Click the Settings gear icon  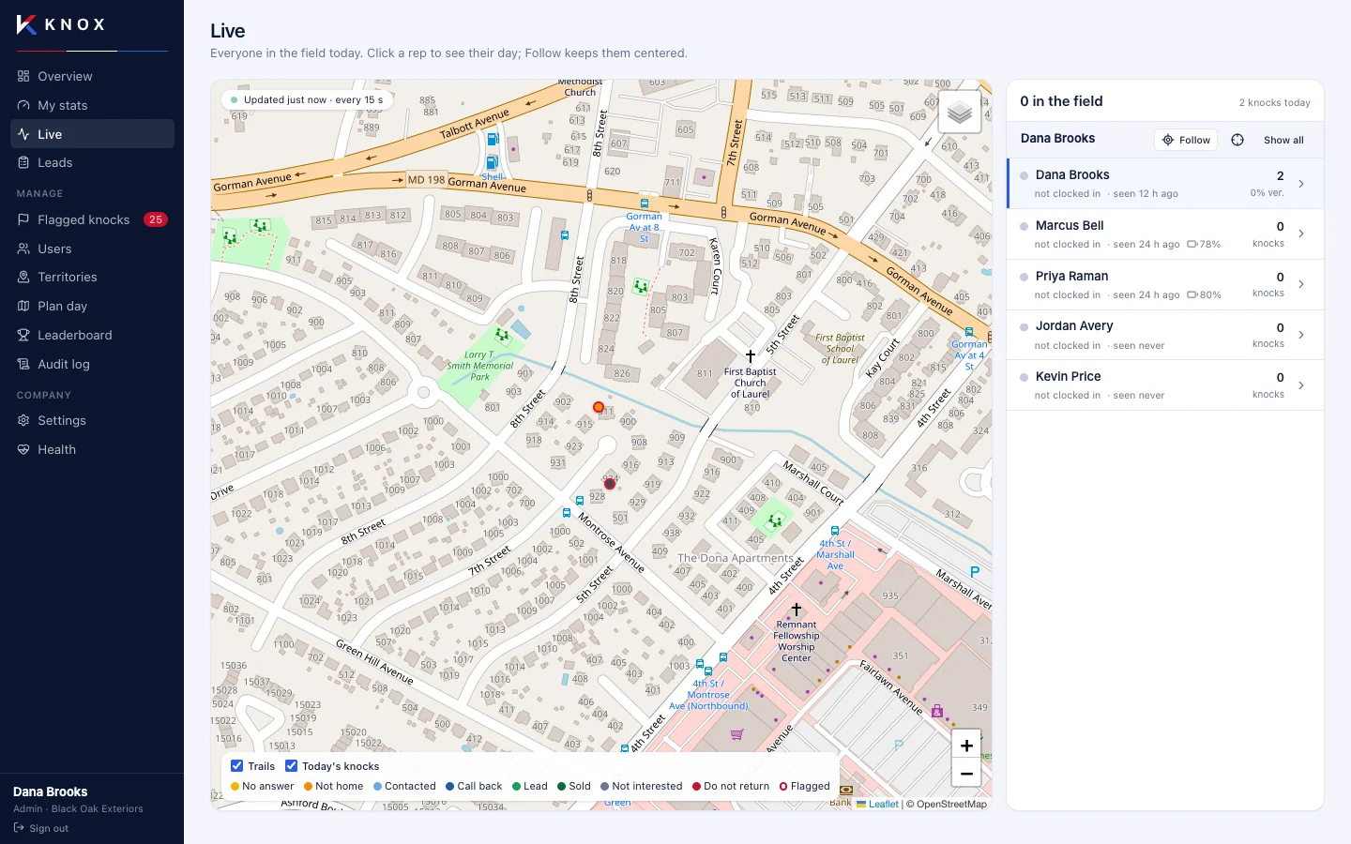tap(23, 420)
